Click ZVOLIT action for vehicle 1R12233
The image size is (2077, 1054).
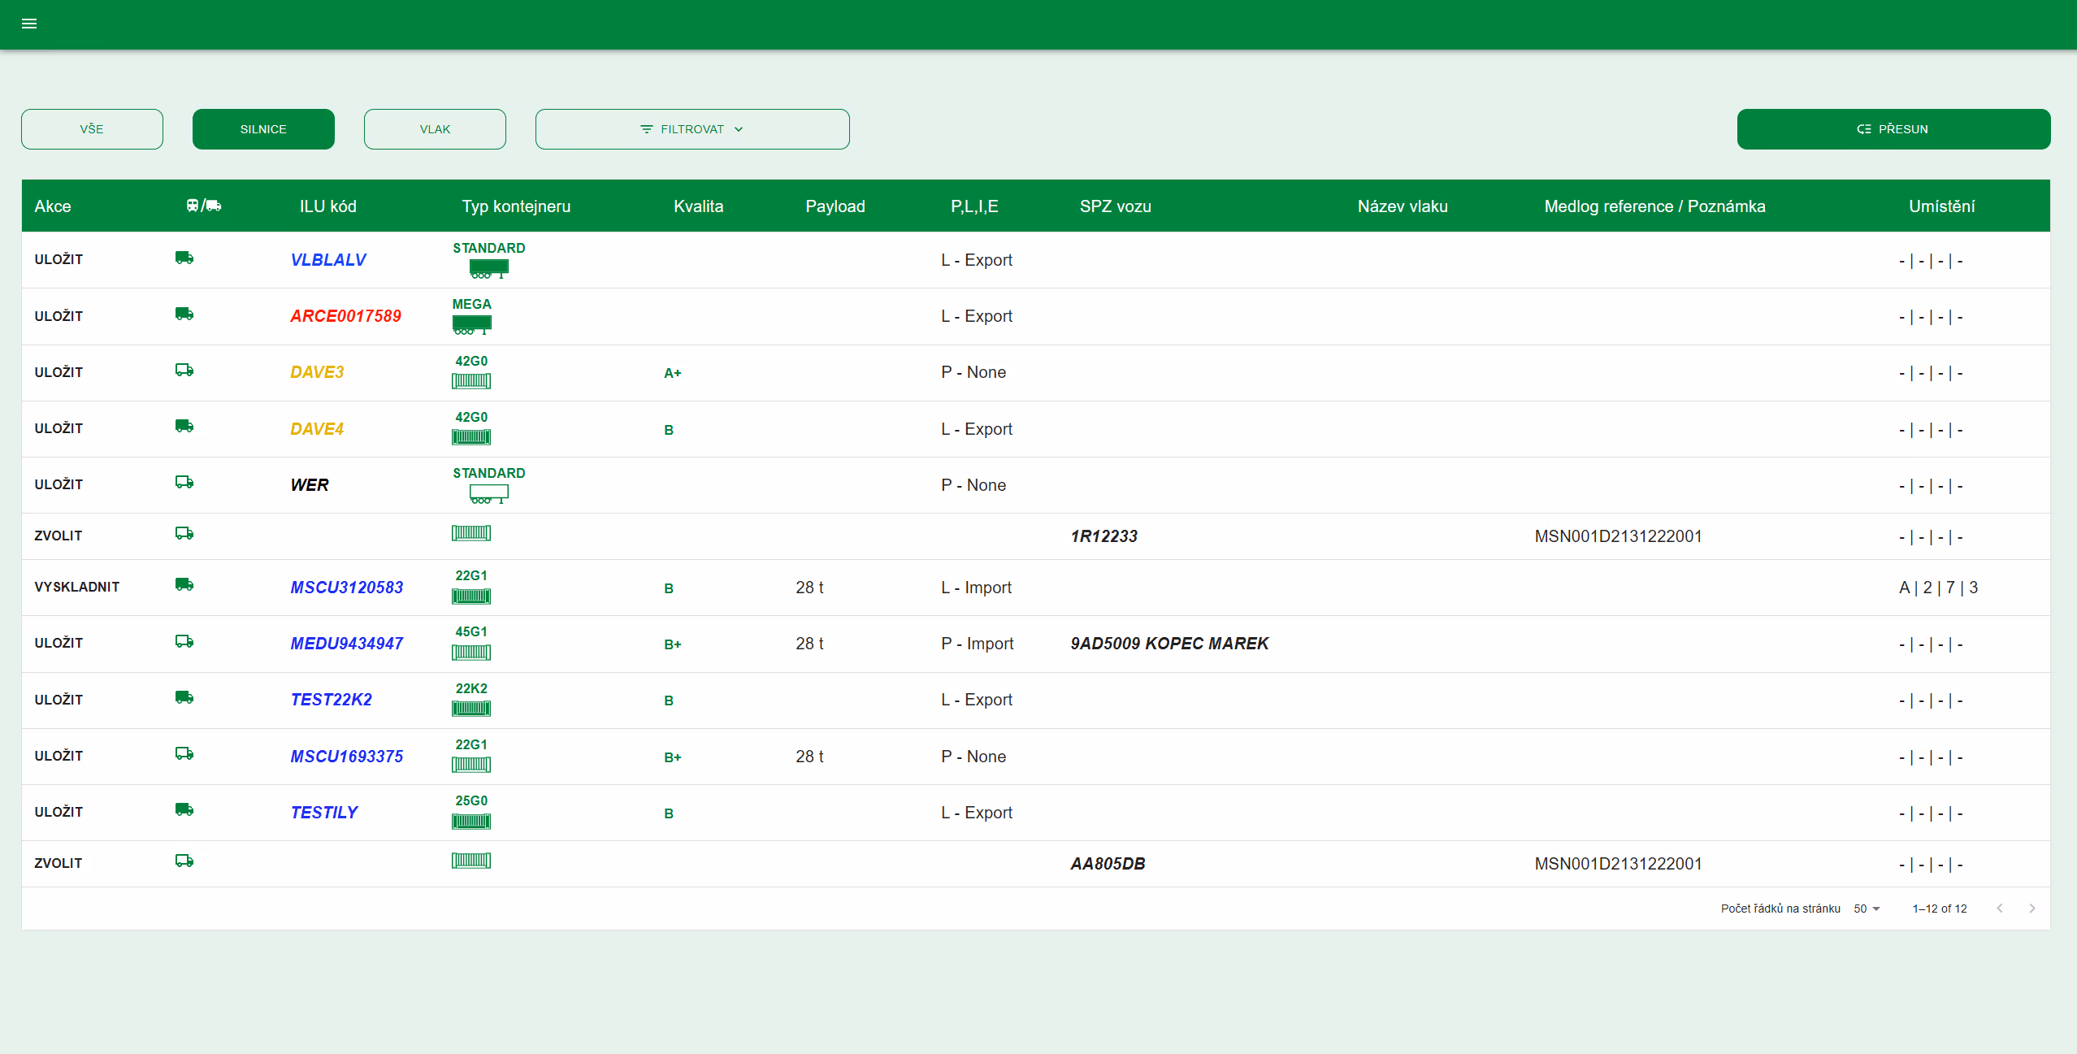tap(59, 536)
